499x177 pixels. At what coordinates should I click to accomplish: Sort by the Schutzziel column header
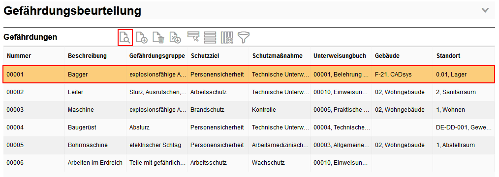[x=205, y=56]
